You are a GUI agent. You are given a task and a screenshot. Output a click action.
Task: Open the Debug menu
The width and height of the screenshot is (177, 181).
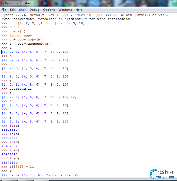pos(35,10)
